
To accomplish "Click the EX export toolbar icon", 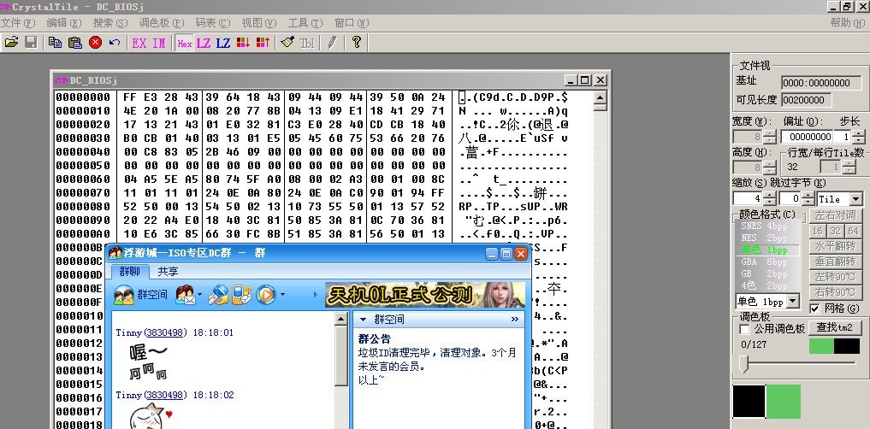I will point(139,42).
